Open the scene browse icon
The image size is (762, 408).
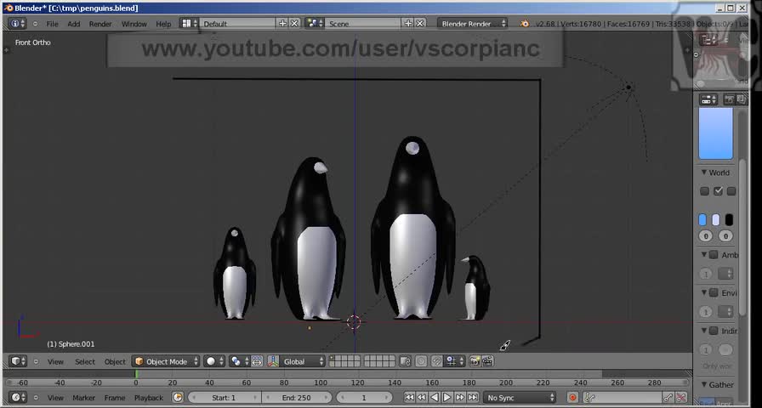coord(315,23)
